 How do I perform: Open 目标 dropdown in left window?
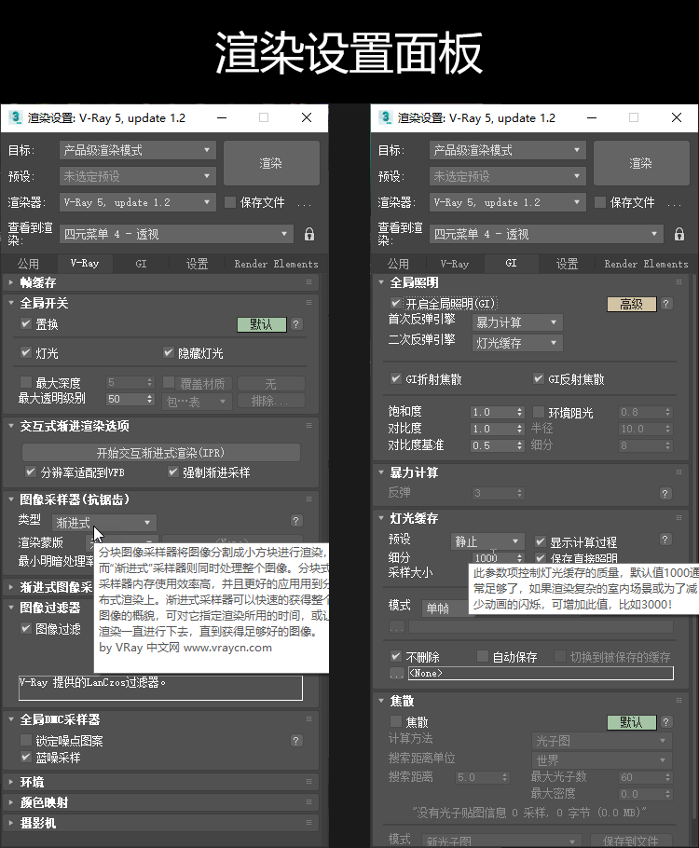[x=137, y=150]
